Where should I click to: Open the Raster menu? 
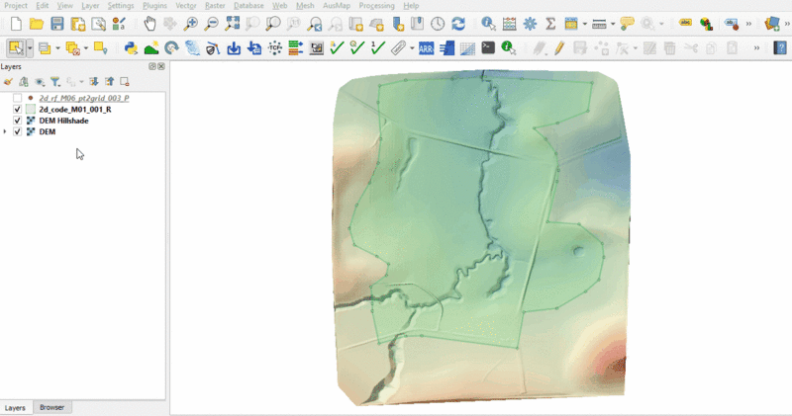[x=215, y=6]
